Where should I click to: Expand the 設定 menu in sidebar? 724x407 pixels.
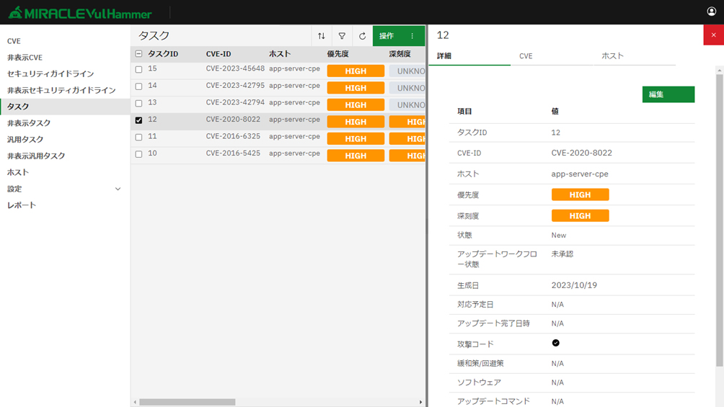[x=118, y=189]
